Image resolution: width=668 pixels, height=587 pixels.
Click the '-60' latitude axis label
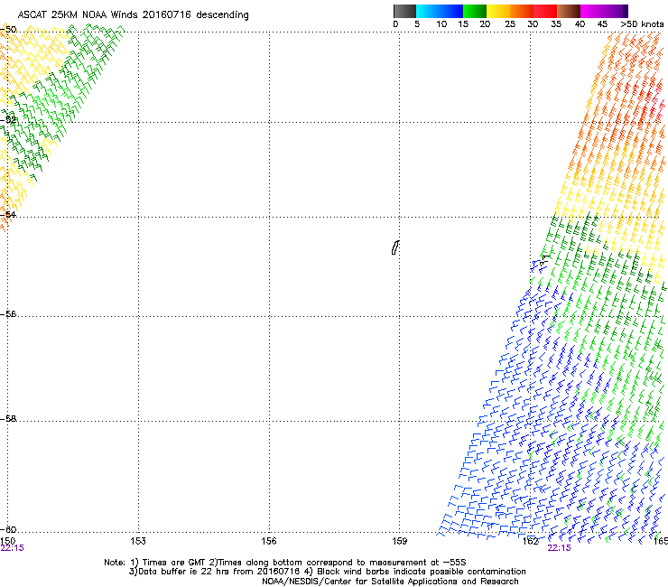pos(8,529)
